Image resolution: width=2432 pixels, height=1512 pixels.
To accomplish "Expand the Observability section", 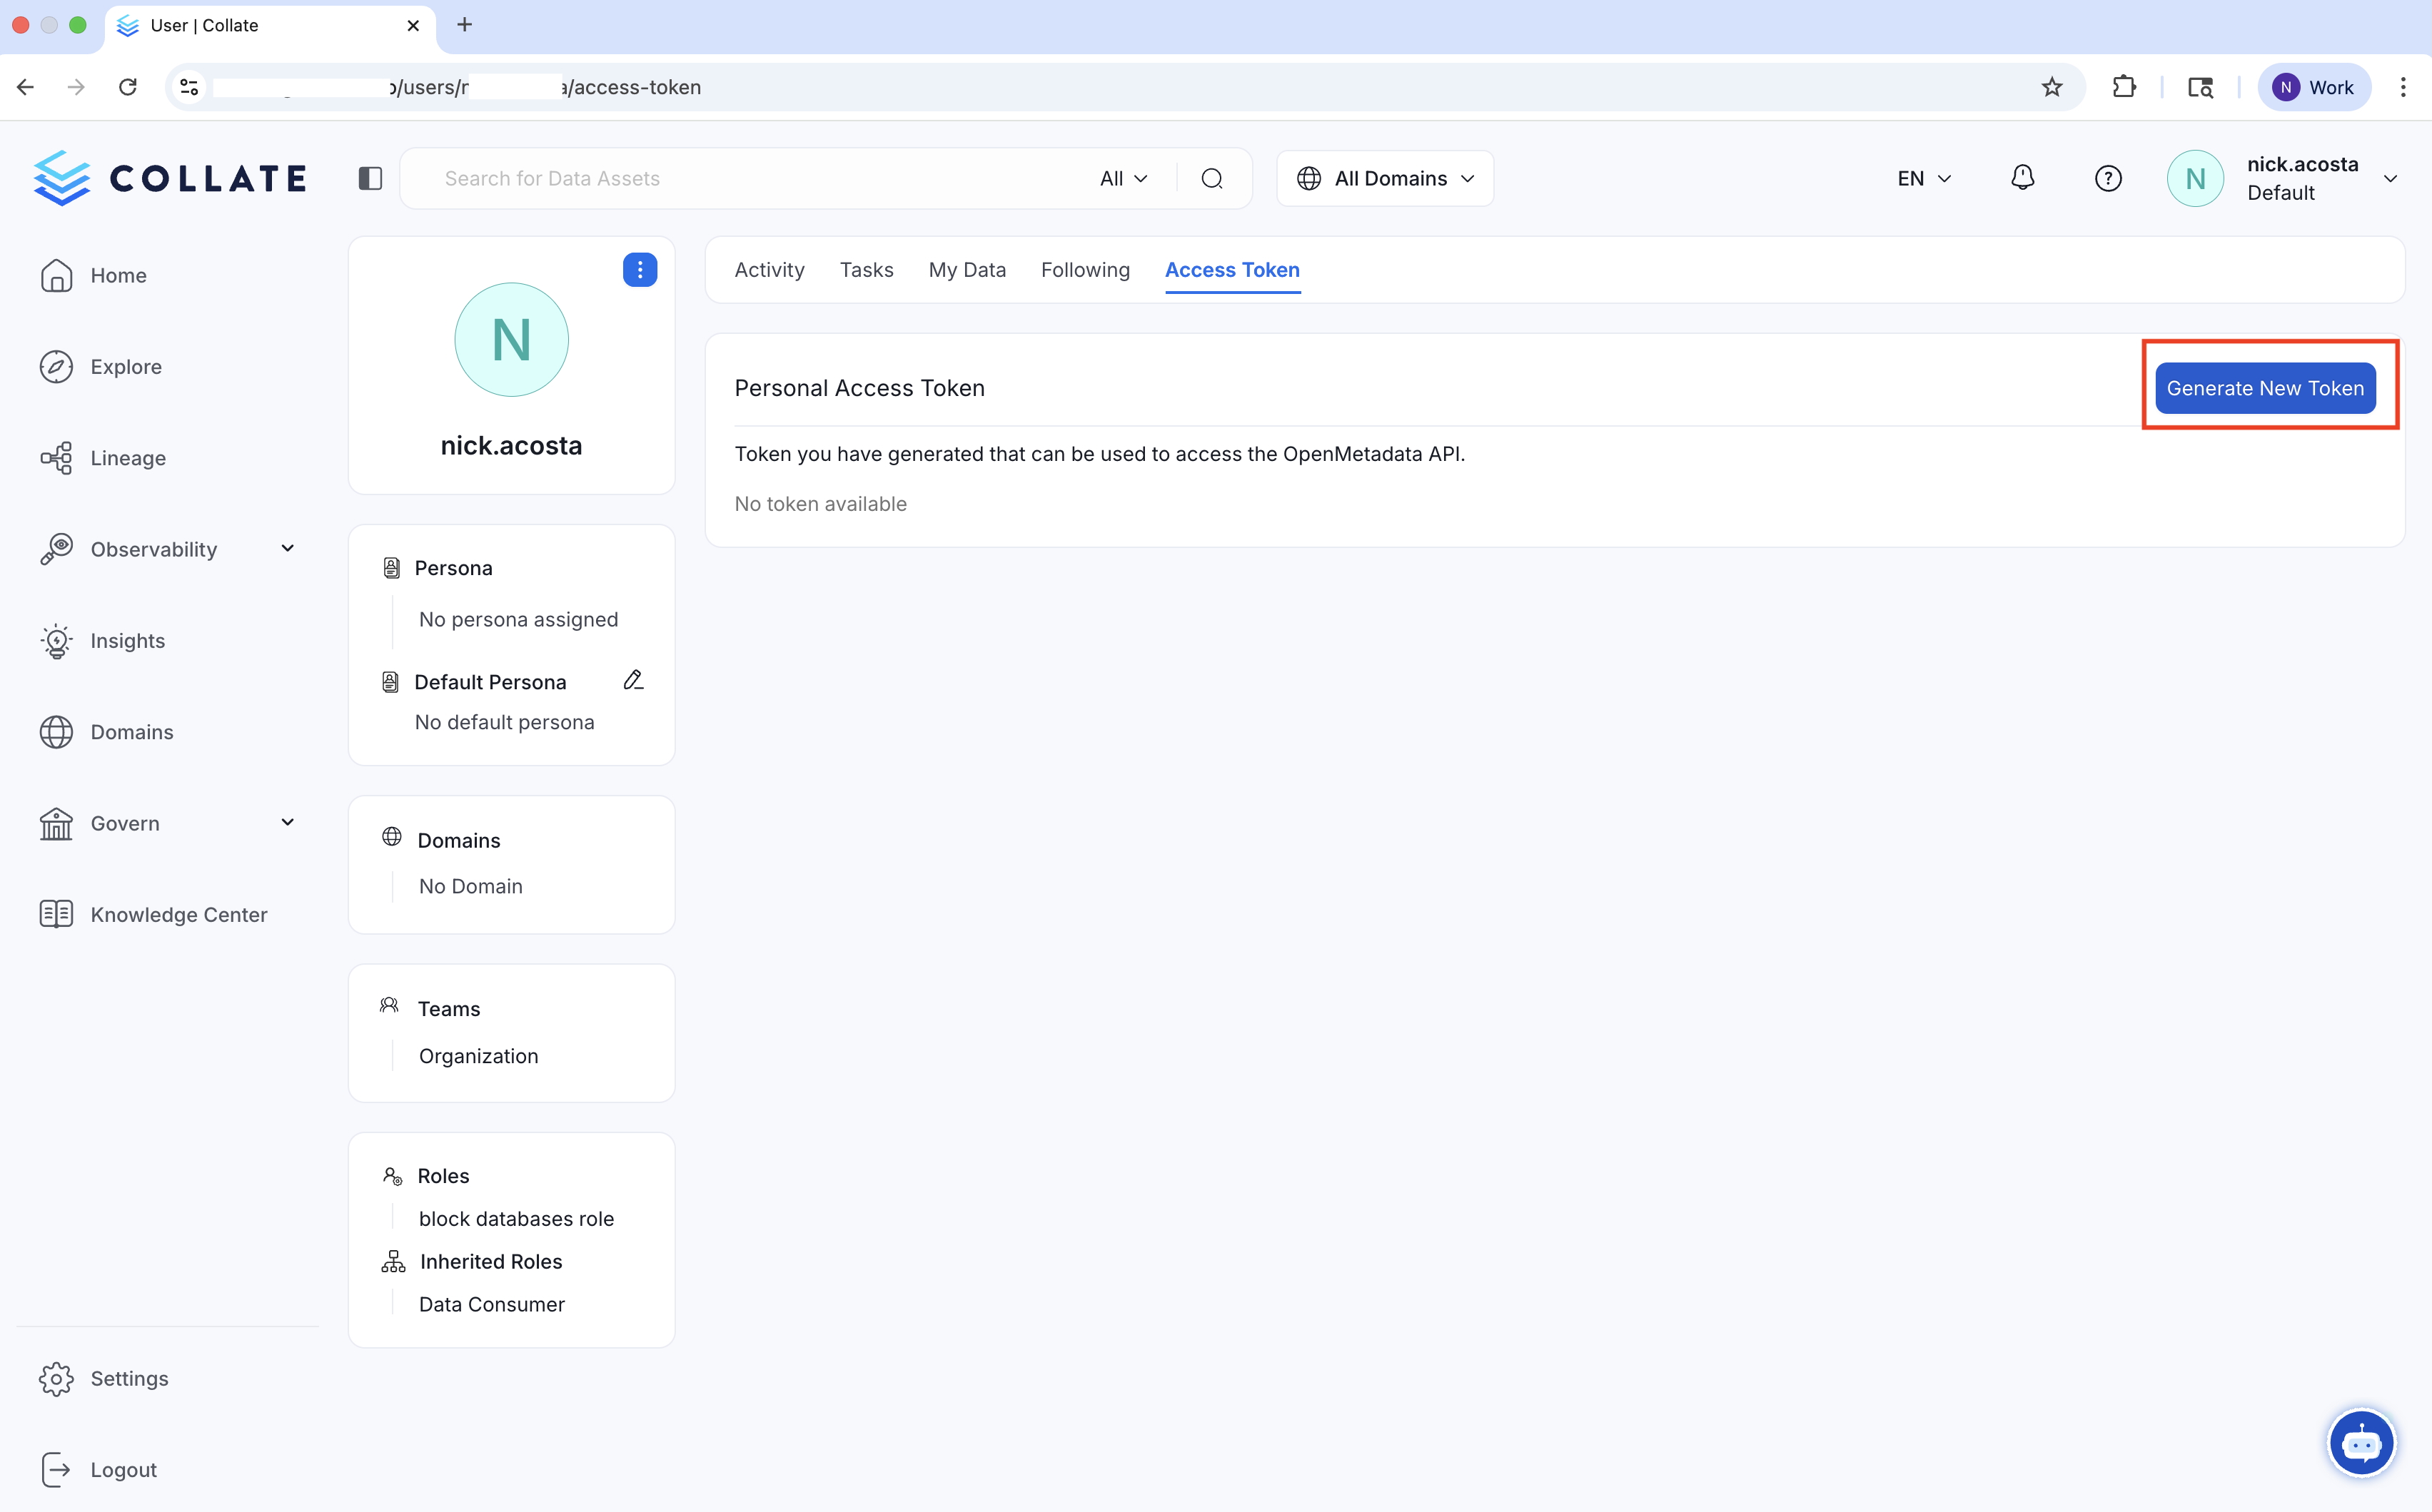I will (288, 548).
